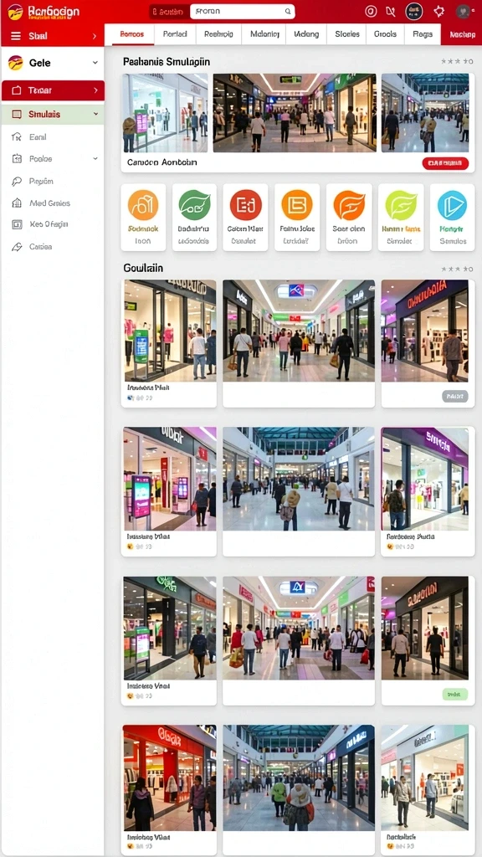482x857 pixels.
Task: Click the circular target icon in header
Action: [371, 11]
